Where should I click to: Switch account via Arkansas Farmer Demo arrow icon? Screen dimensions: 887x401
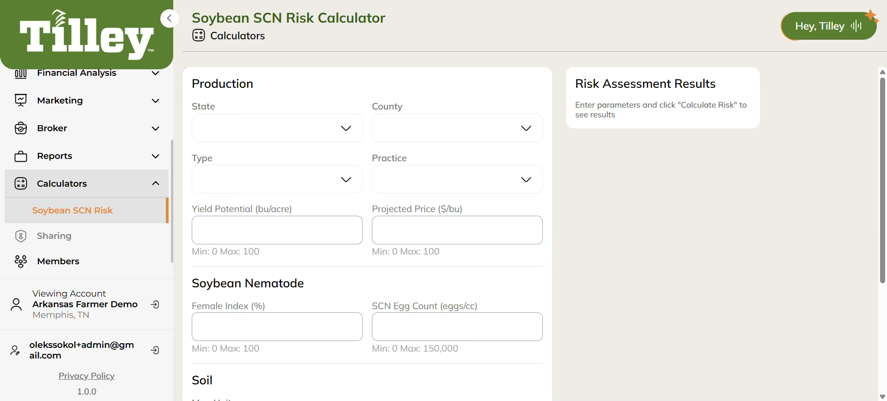[x=155, y=304]
